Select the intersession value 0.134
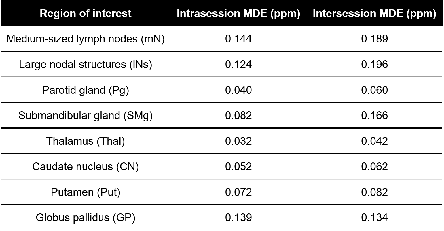 click(374, 217)
